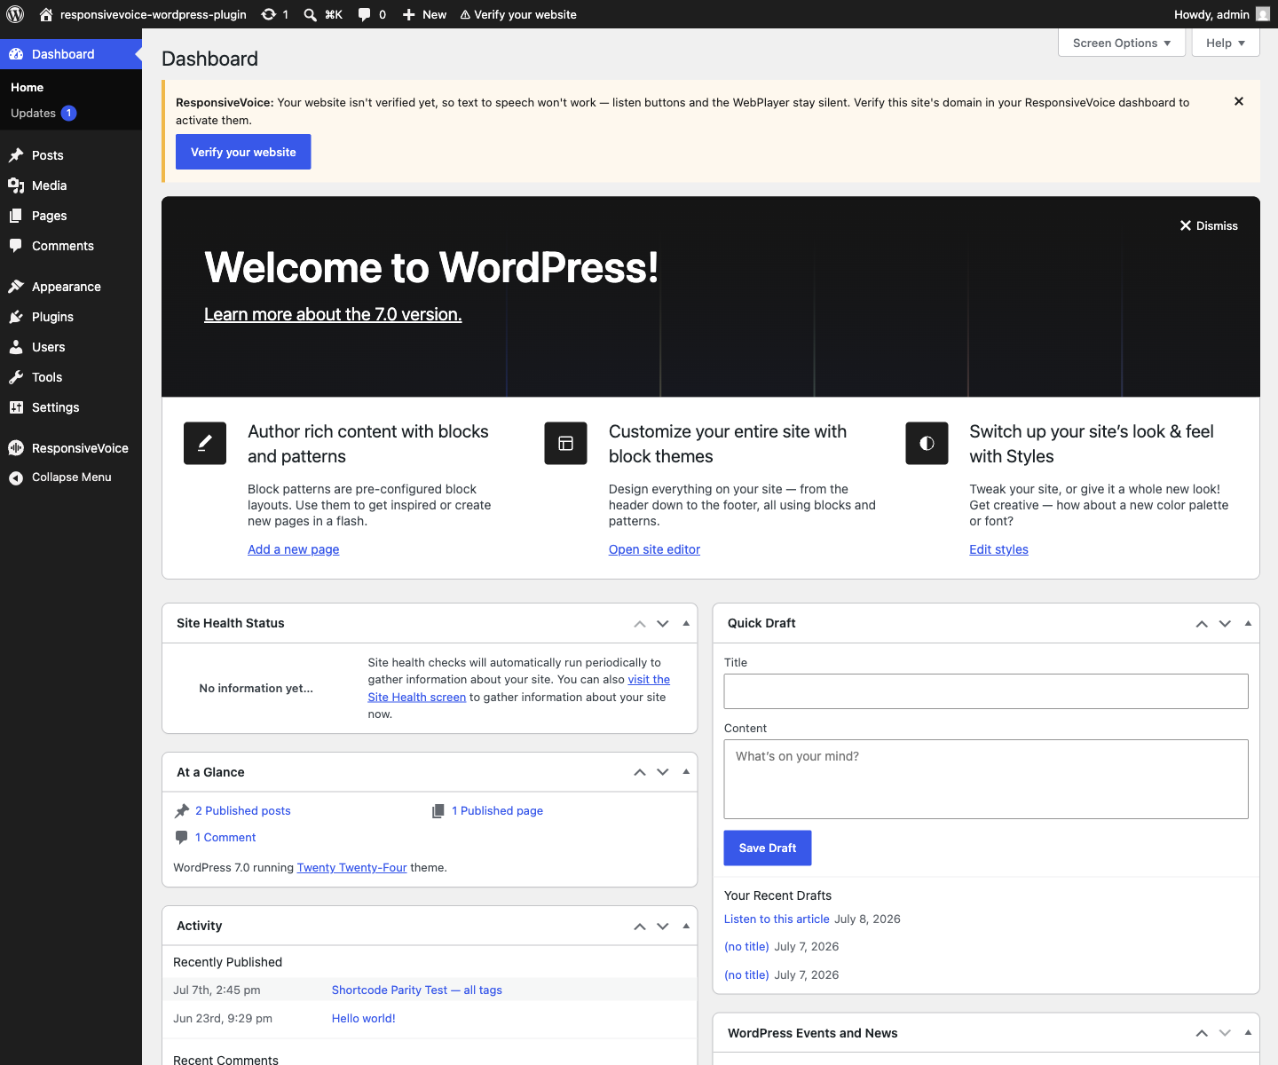Image resolution: width=1278 pixels, height=1065 pixels.
Task: Click the plus New icon in admin bar
Action: coord(408,14)
